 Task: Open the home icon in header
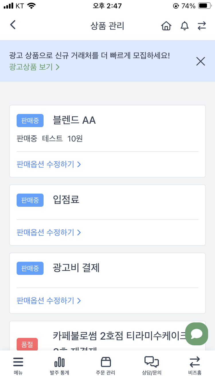[x=166, y=26]
